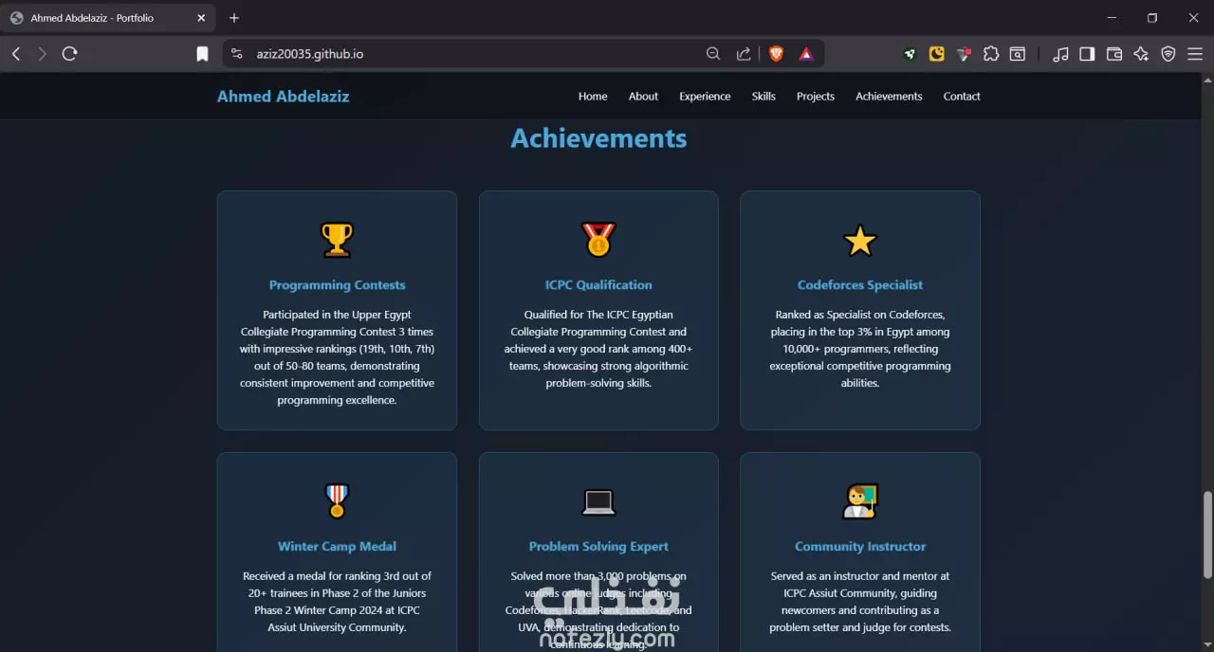Open the Leo AI sparkle icon
Screen dimensions: 1214x652
[x=1141, y=54]
